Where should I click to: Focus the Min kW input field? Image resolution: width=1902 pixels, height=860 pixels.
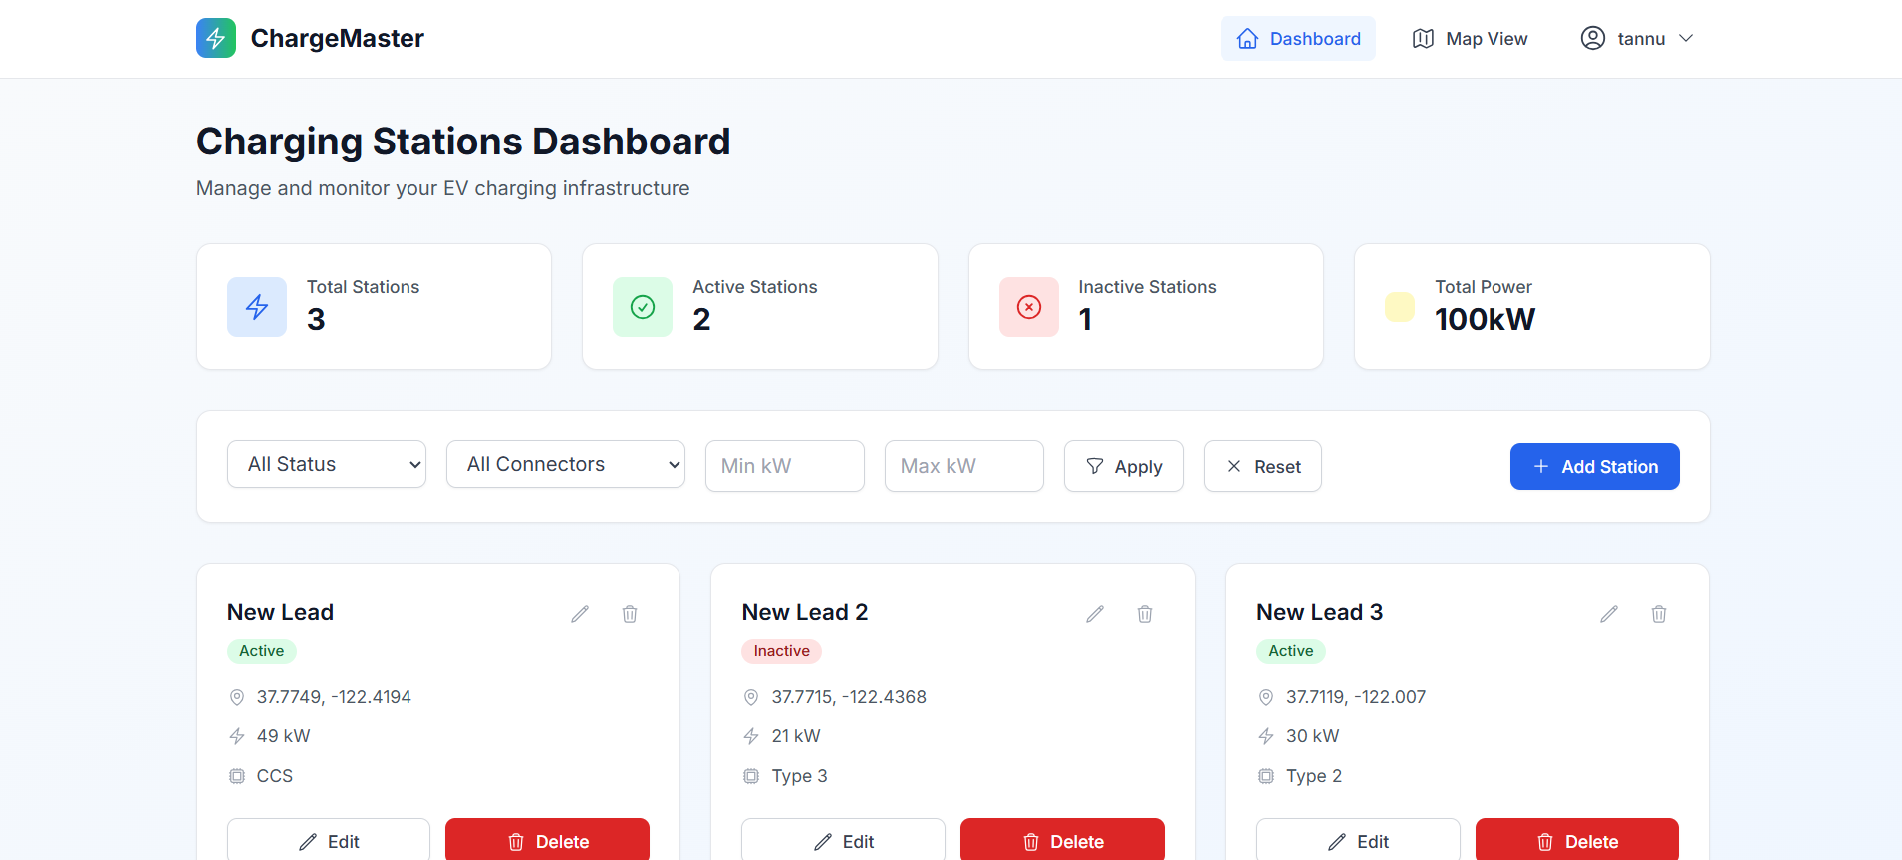tap(785, 466)
